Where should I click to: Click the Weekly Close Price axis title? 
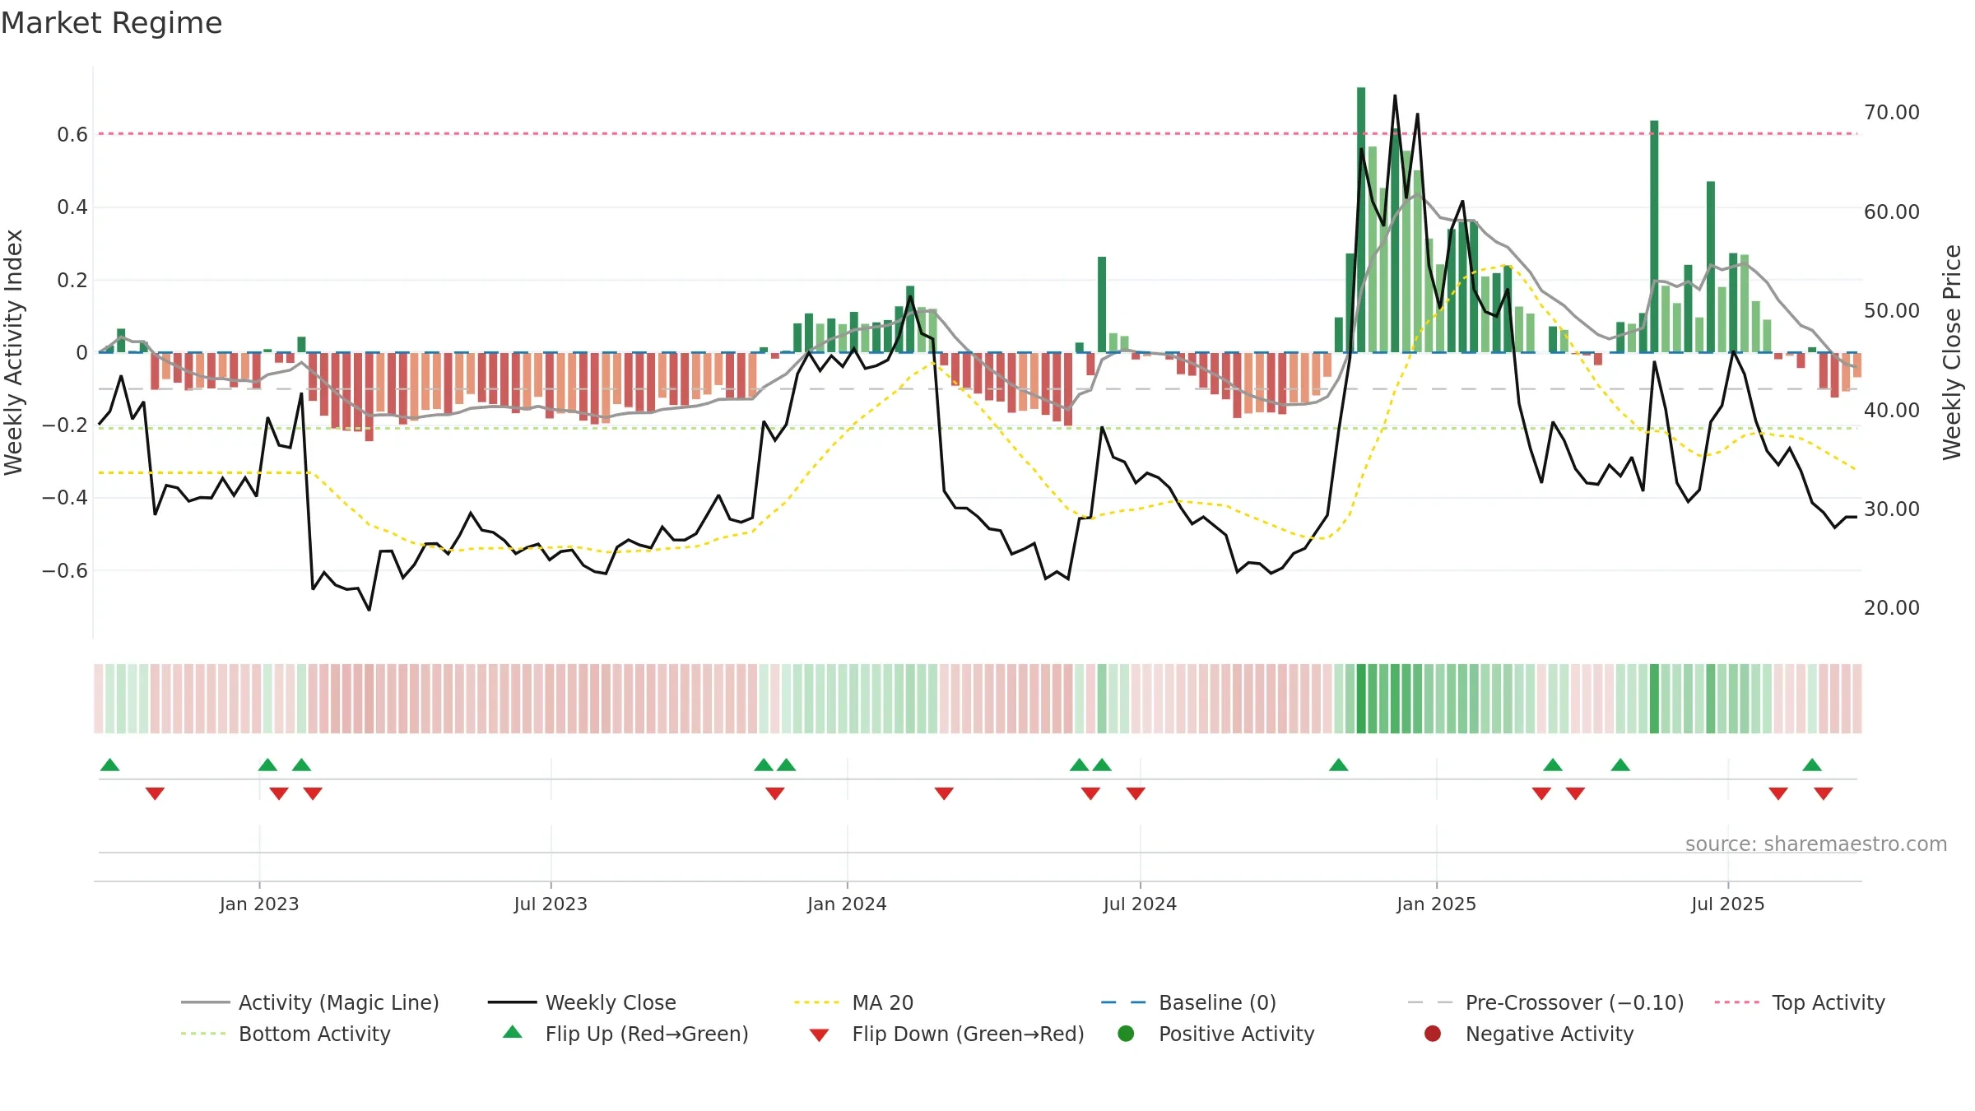[1952, 352]
